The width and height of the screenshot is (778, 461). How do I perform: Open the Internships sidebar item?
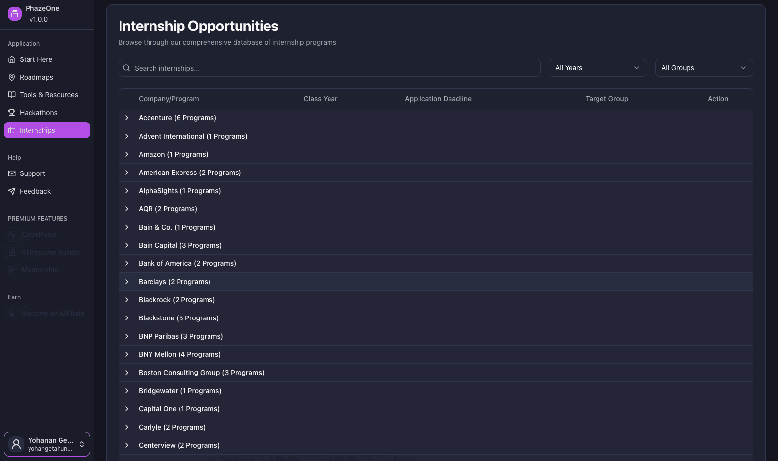(47, 130)
